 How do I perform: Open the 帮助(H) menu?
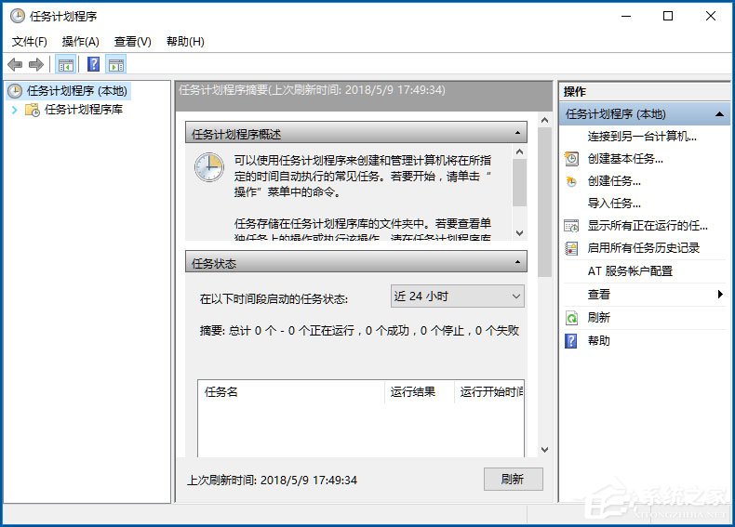click(x=185, y=42)
